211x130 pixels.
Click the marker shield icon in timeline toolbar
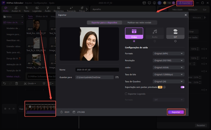tap(44, 83)
